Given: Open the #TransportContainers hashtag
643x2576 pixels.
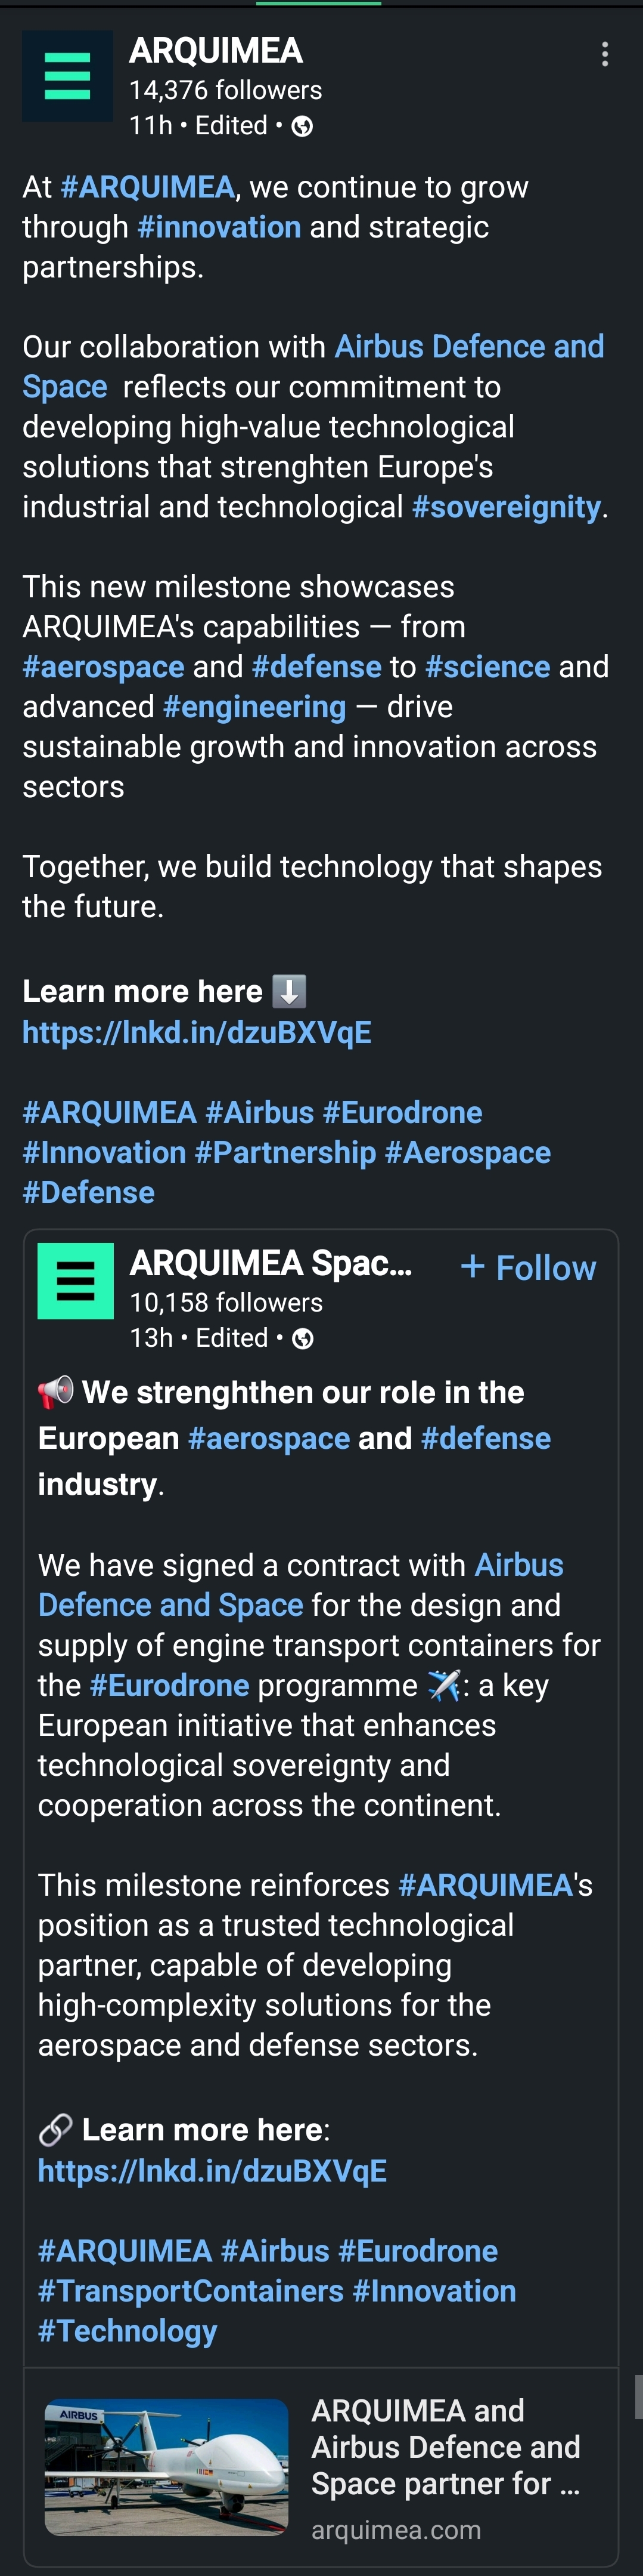Looking at the screenshot, I should [x=191, y=2291].
